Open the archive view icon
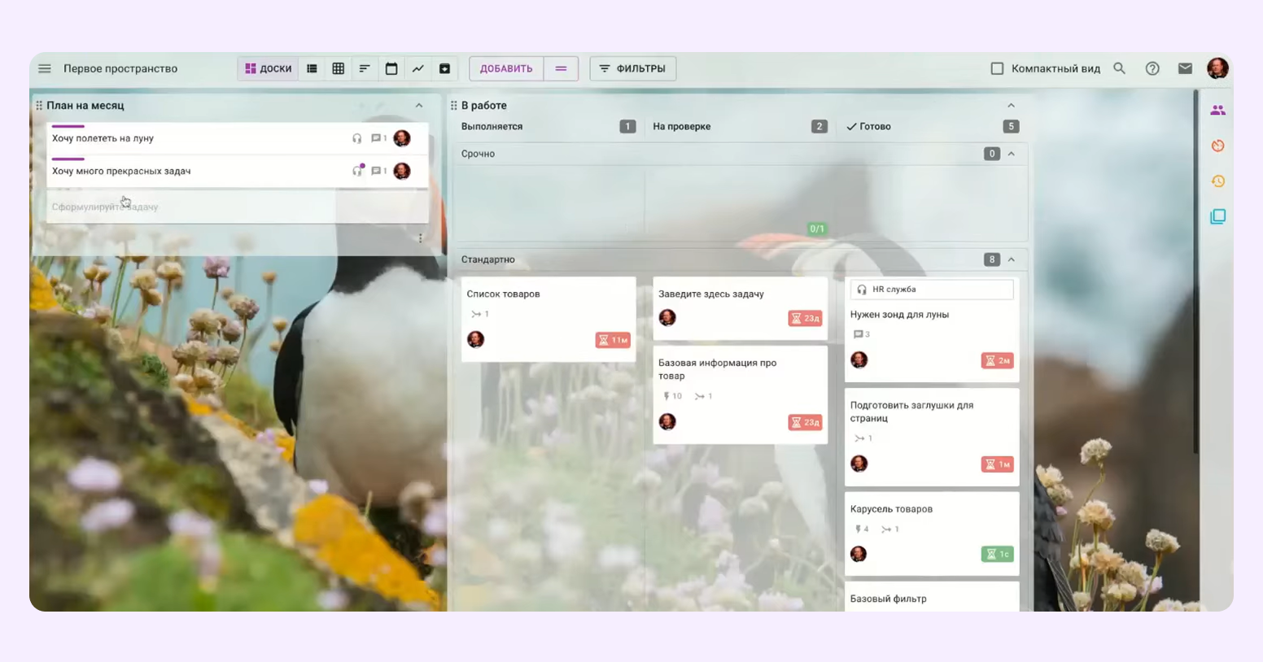 [445, 68]
